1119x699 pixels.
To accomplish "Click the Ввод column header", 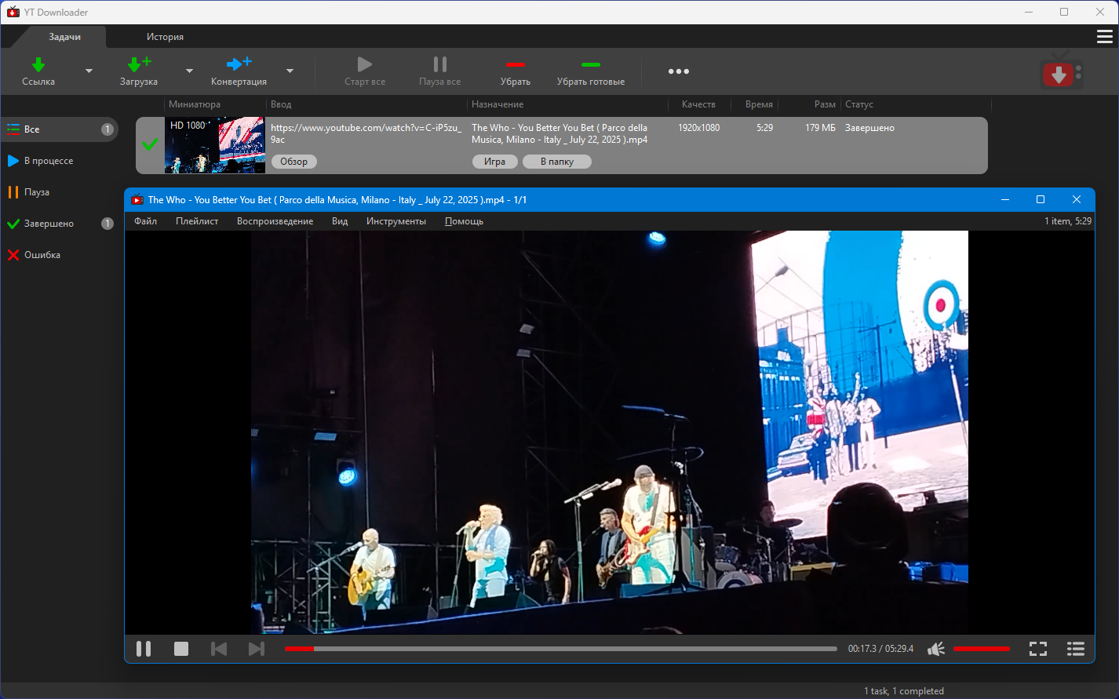I will [x=281, y=104].
